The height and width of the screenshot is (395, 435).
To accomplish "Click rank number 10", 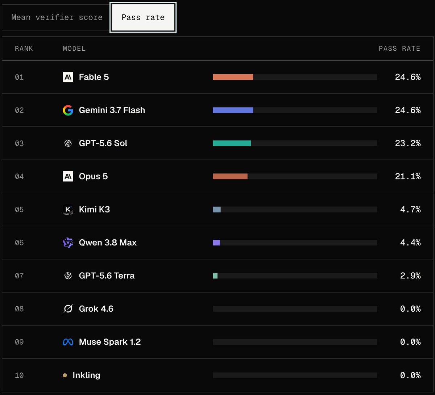I will pyautogui.click(x=19, y=375).
